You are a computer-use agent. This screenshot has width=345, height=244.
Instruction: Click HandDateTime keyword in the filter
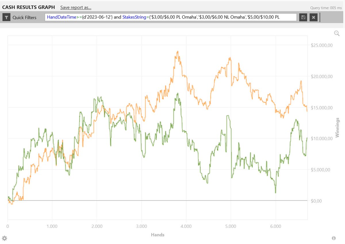coord(61,17)
